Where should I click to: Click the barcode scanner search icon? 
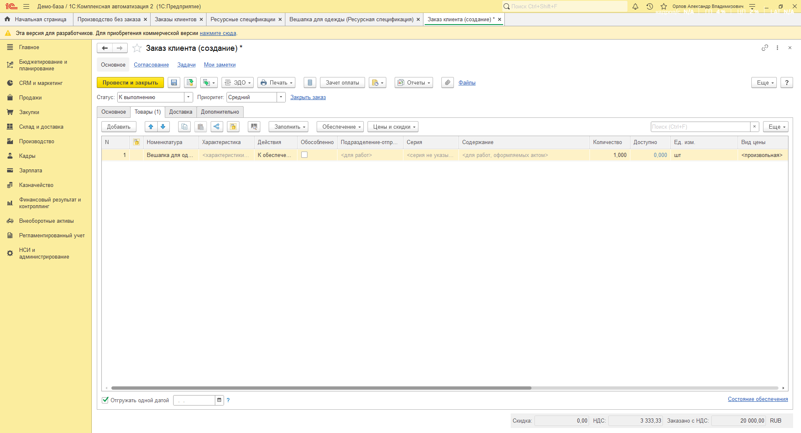click(x=254, y=127)
